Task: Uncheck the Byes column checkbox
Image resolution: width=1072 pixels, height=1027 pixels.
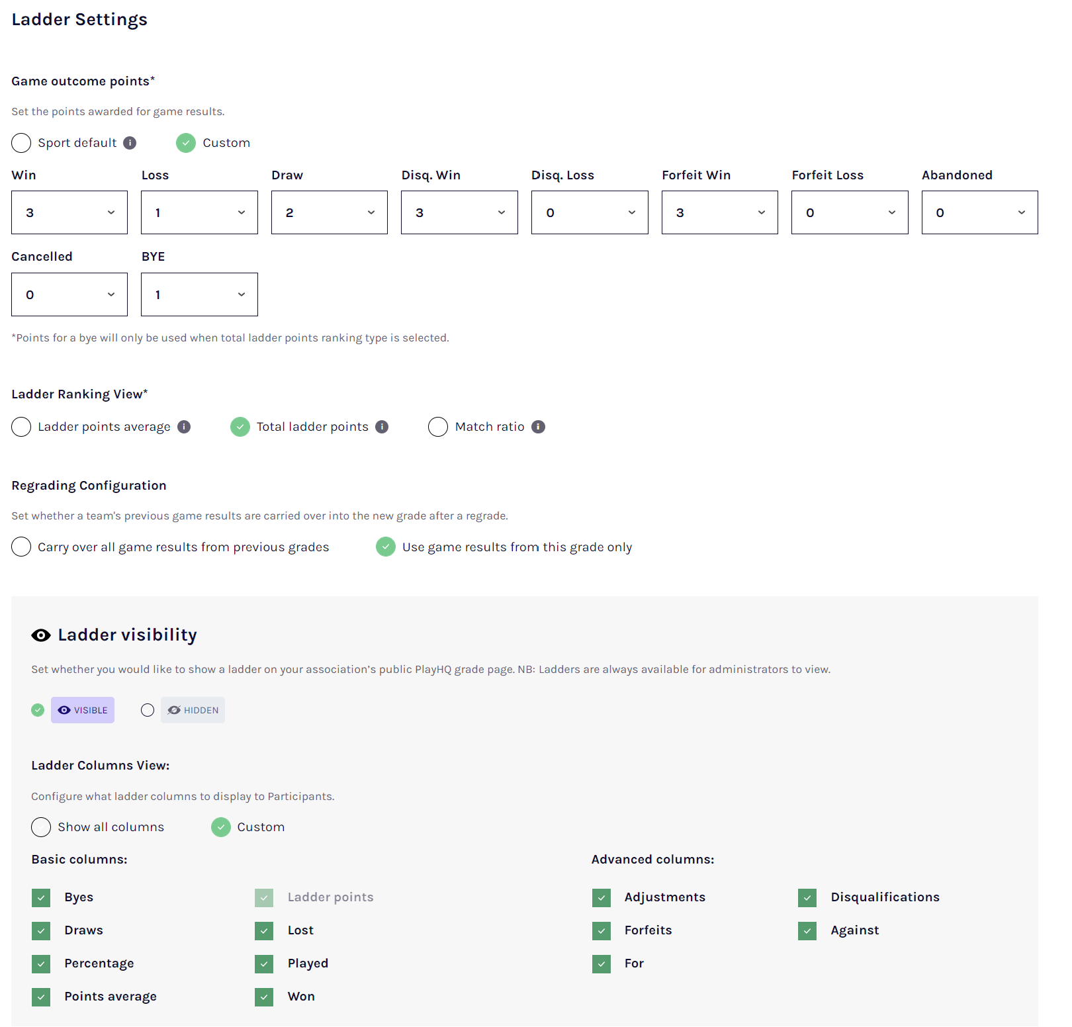Action: (41, 898)
